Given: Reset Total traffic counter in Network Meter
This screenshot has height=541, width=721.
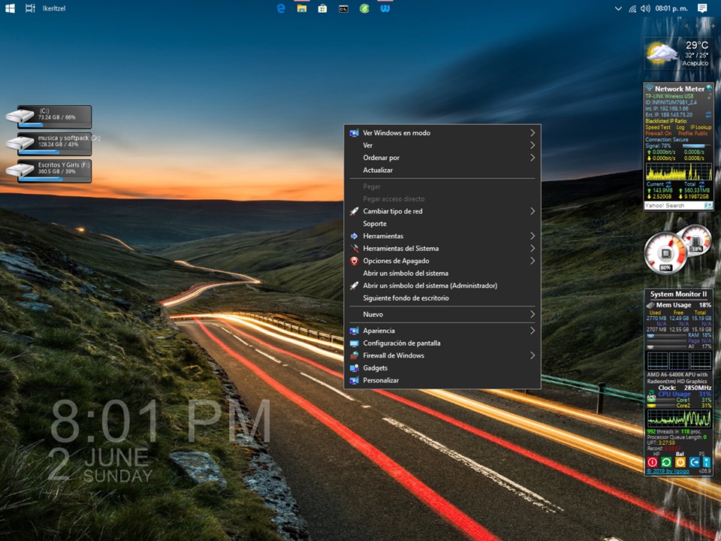Looking at the screenshot, I should [701, 184].
